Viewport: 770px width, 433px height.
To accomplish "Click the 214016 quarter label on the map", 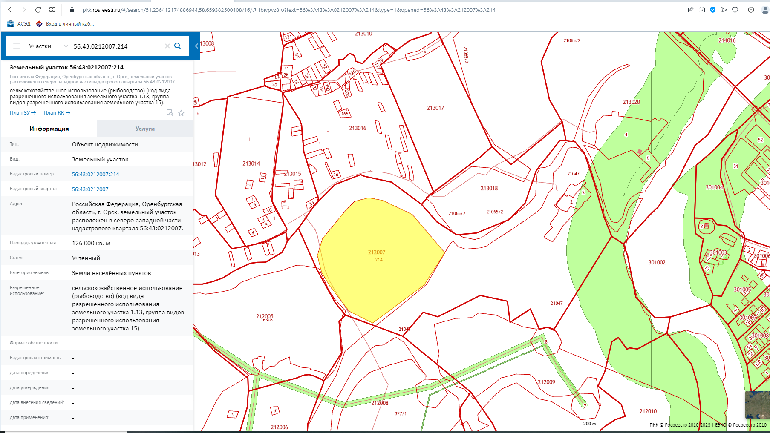I will click(727, 40).
